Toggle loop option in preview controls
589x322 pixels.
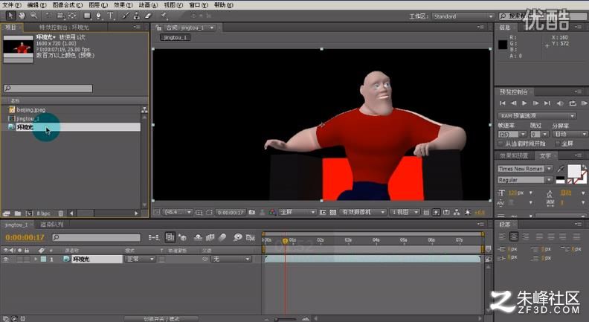click(x=573, y=103)
